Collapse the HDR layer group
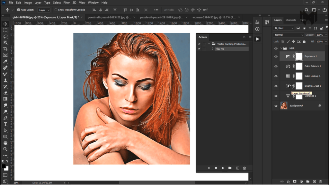329x185 pixels. (281, 48)
